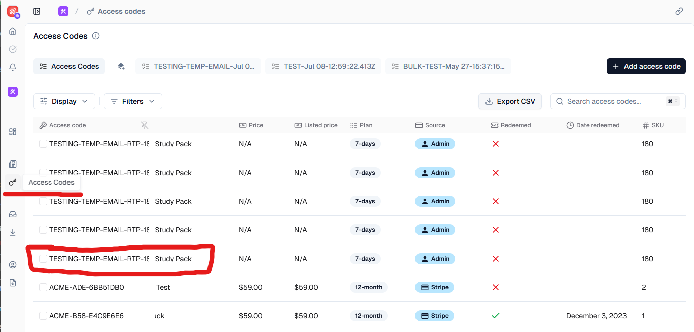Click the key Access Codes sidebar icon
The height and width of the screenshot is (332, 694).
[13, 182]
